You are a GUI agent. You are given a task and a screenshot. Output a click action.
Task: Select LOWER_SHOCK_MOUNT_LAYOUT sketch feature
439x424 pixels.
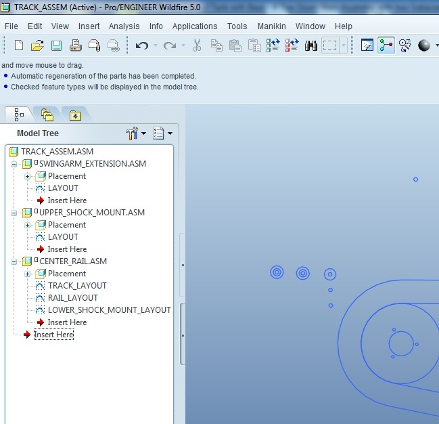(x=109, y=310)
